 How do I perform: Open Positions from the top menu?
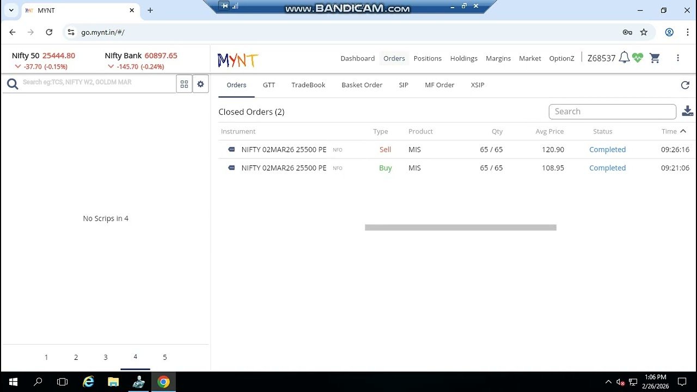[427, 58]
